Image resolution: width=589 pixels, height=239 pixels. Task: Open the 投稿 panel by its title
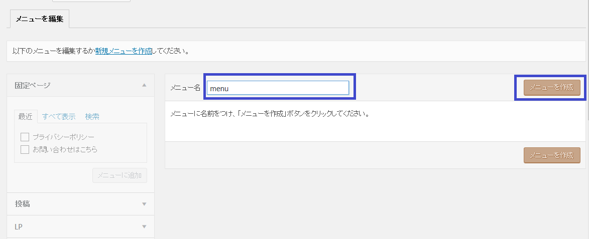tap(23, 204)
